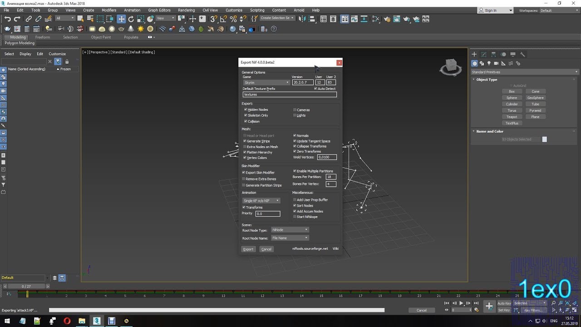
Task: Select the Select and Link chain icon
Action: 29,19
